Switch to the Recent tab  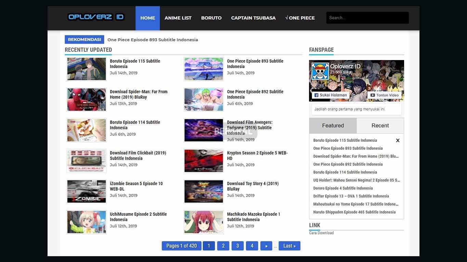coord(380,126)
